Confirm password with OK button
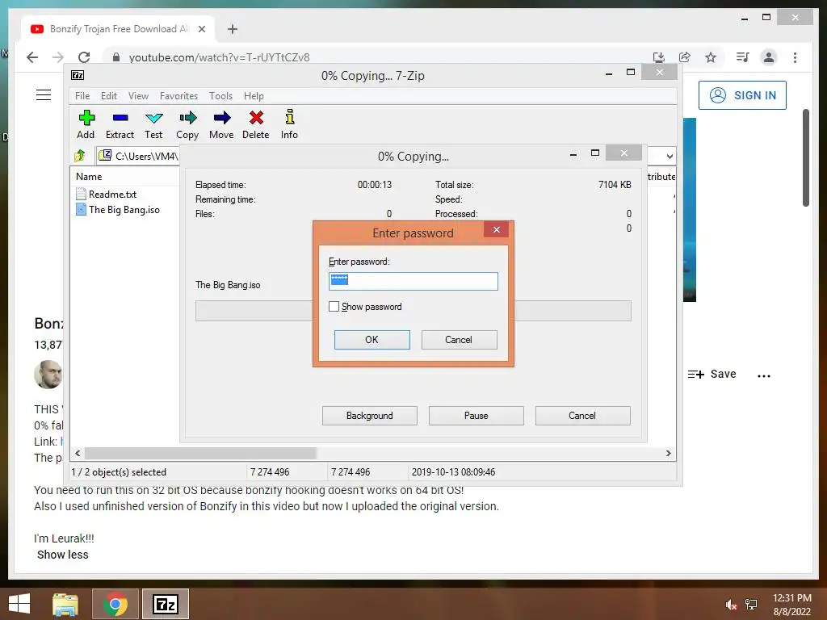 [x=372, y=340]
